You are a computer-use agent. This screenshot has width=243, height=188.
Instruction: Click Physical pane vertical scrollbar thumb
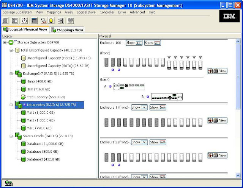tap(238, 76)
